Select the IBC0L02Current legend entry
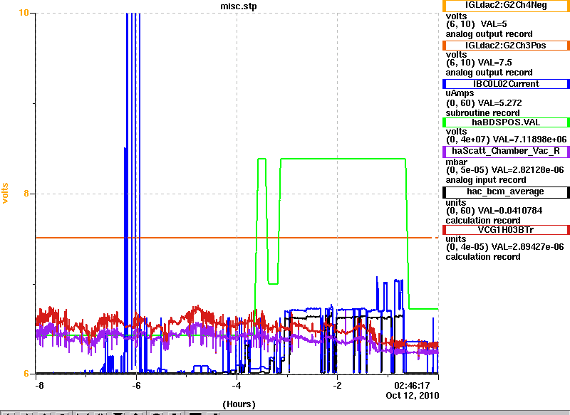570x415 pixels. click(x=506, y=84)
